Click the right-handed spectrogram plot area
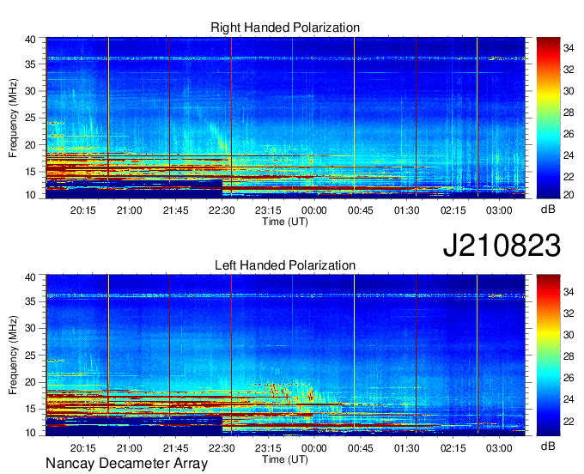Screen dimensions: 584x474 point(285,118)
